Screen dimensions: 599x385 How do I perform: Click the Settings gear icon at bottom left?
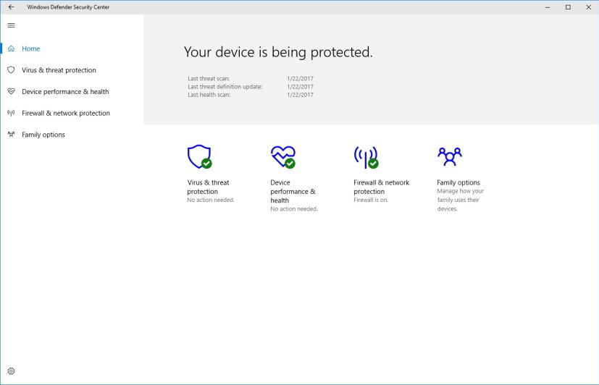tap(11, 371)
